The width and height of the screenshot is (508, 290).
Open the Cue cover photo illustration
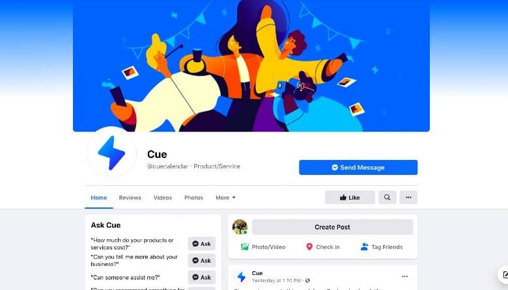(251, 66)
